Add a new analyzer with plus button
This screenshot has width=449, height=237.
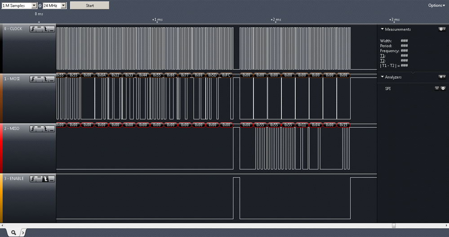coord(442,77)
